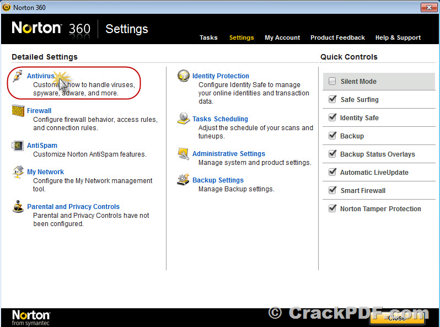Click "Manage Backup settings." text
Image resolution: width=440 pixels, height=327 pixels.
point(237,189)
